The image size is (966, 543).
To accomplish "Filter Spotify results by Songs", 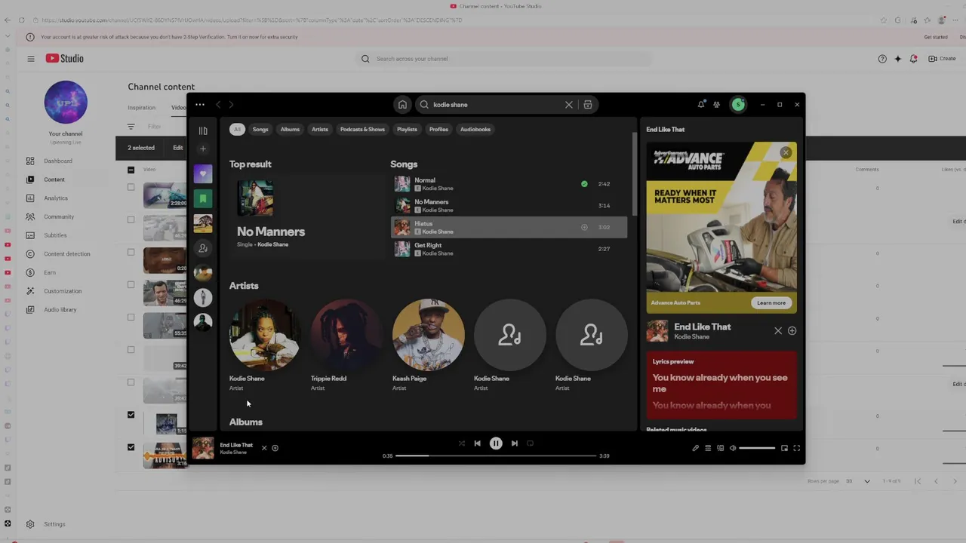I will pos(260,130).
